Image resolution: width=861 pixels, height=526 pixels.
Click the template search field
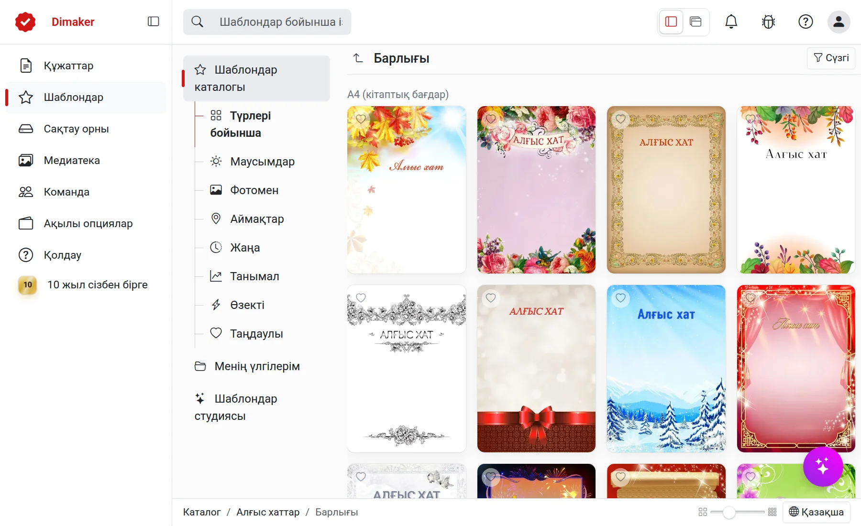point(267,22)
